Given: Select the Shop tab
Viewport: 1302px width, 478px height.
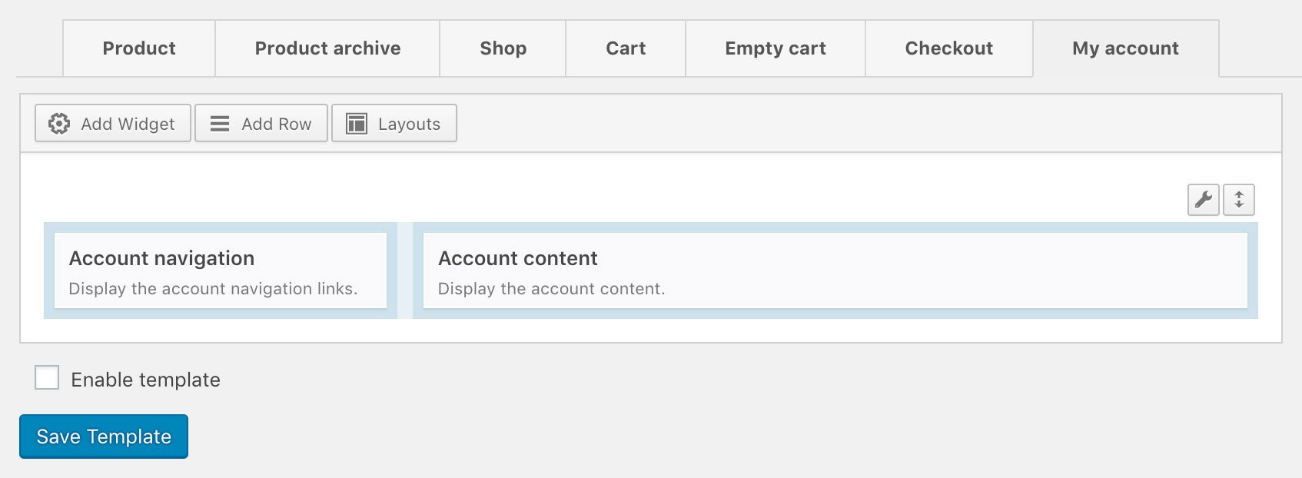Looking at the screenshot, I should click(x=503, y=48).
